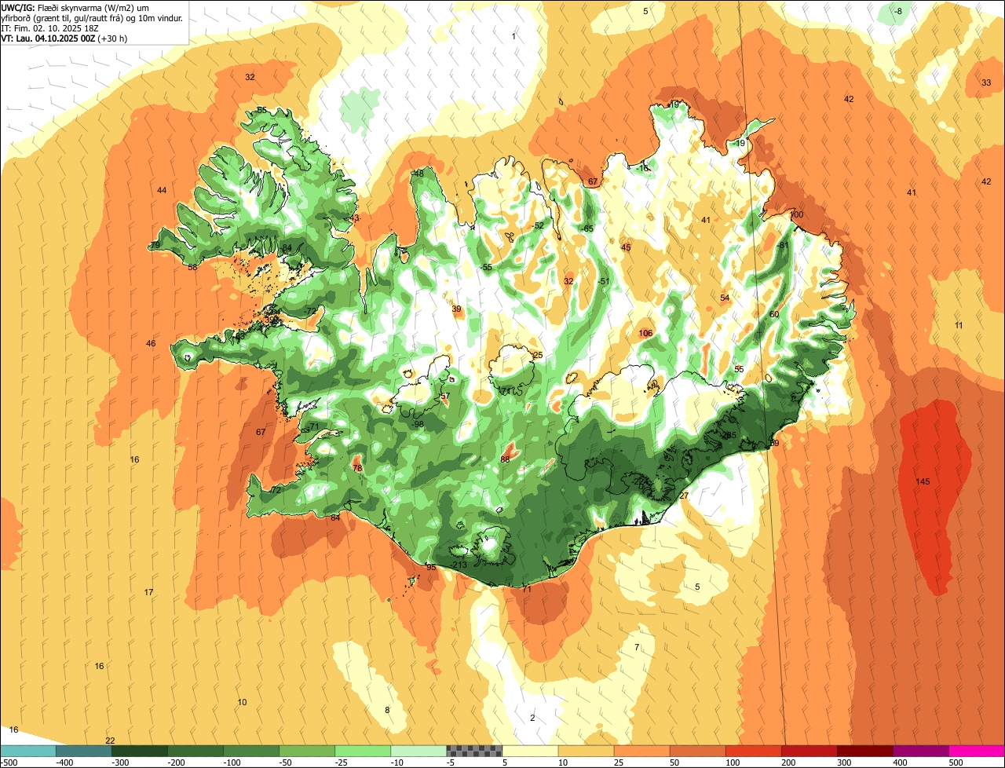
Task: Click the value 44 in the western sea
Action: [x=162, y=190]
